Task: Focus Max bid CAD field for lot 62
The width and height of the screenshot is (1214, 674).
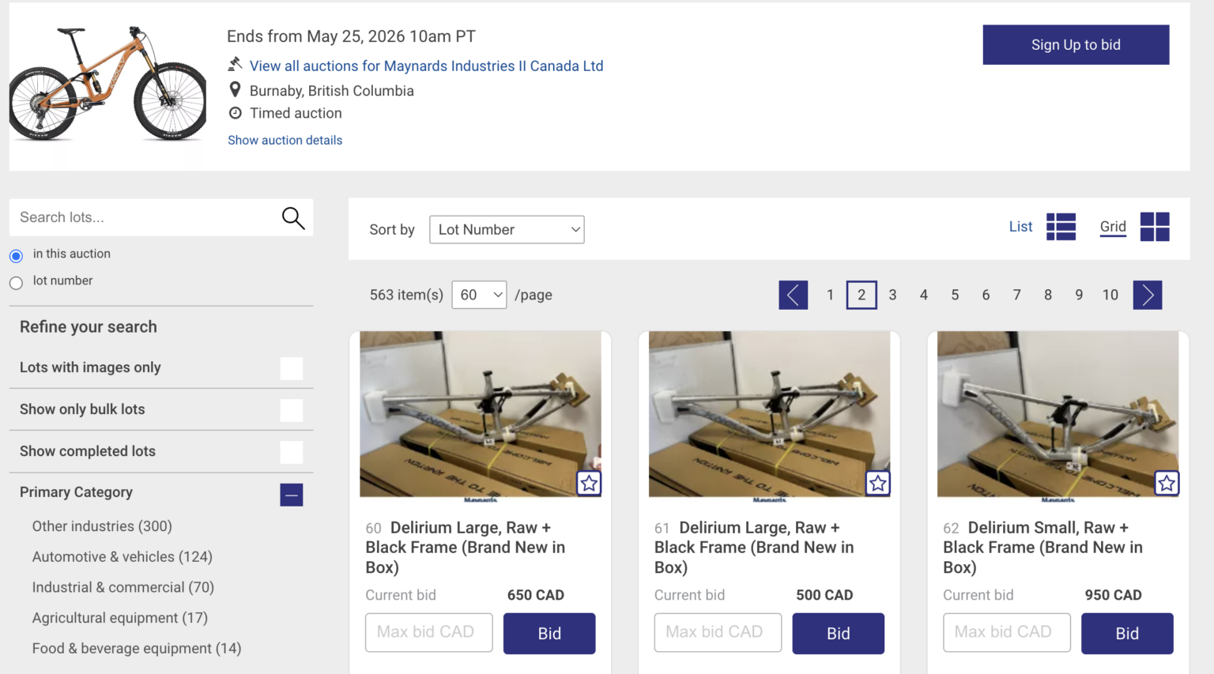Action: [x=1007, y=633]
